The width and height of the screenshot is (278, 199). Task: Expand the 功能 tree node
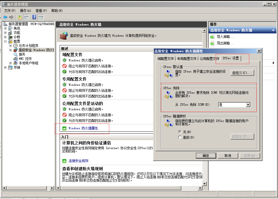tap(5, 33)
